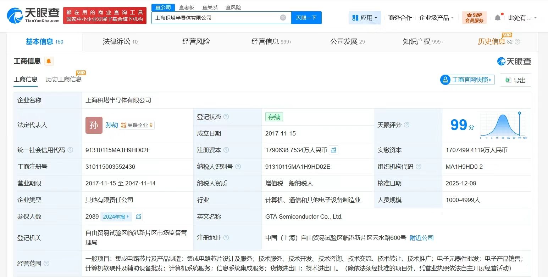Click the SVIP 会员服务 badge
Image resolution: width=548 pixels, height=277 pixels.
tap(474, 18)
